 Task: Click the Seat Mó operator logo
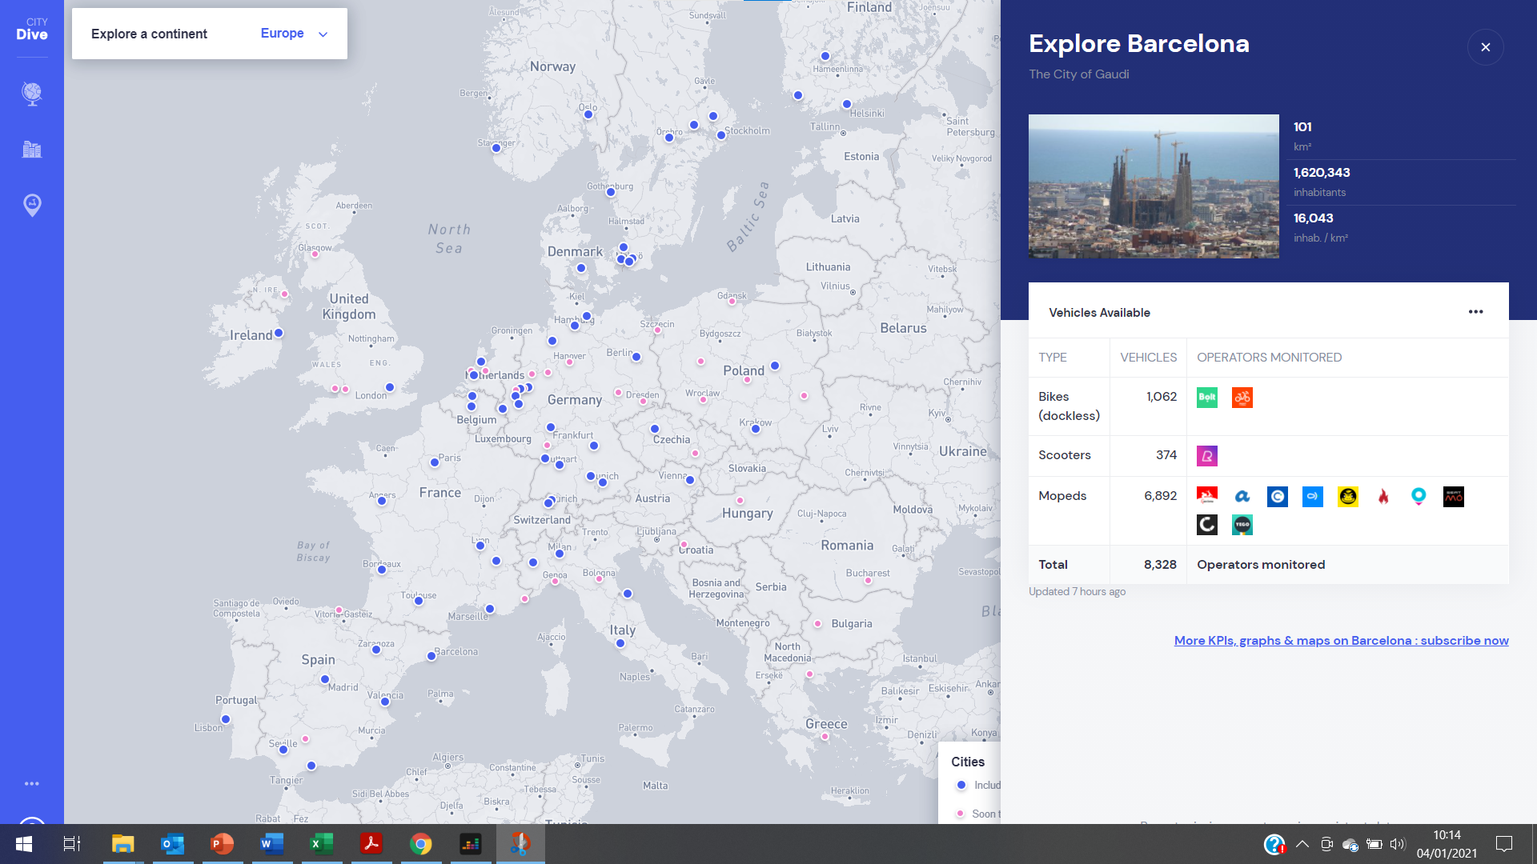[1453, 496]
